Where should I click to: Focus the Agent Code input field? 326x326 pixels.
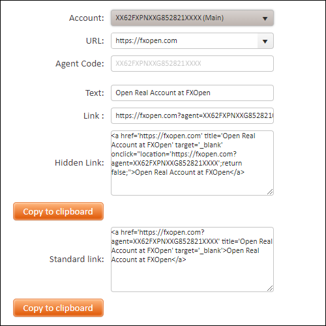point(192,64)
